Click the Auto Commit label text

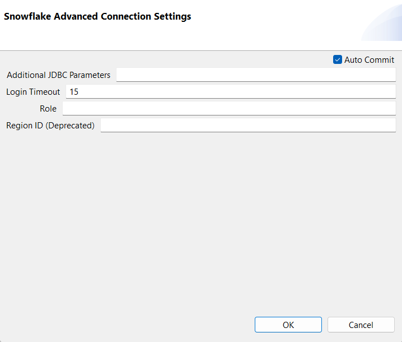369,60
